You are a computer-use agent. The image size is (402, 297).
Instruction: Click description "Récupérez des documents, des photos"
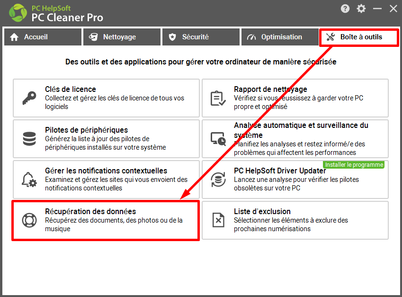tap(114, 225)
